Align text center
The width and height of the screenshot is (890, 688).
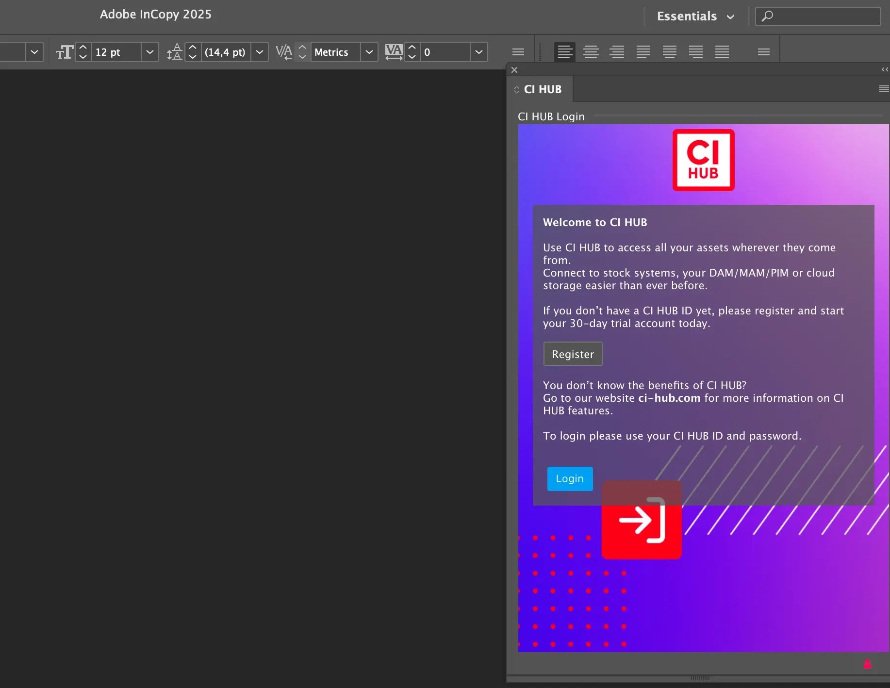[x=591, y=52]
